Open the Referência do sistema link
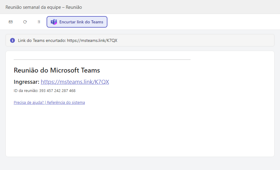The width and height of the screenshot is (280, 170). (66, 103)
